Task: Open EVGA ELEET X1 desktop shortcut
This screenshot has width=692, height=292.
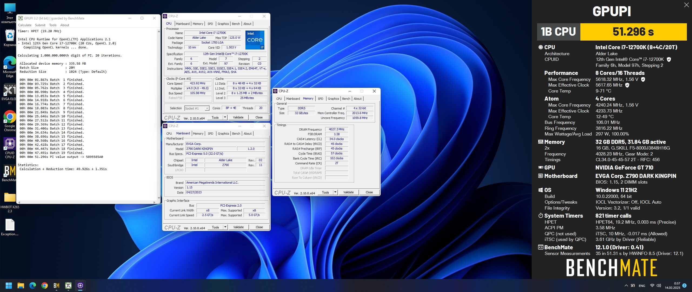Action: (10, 94)
